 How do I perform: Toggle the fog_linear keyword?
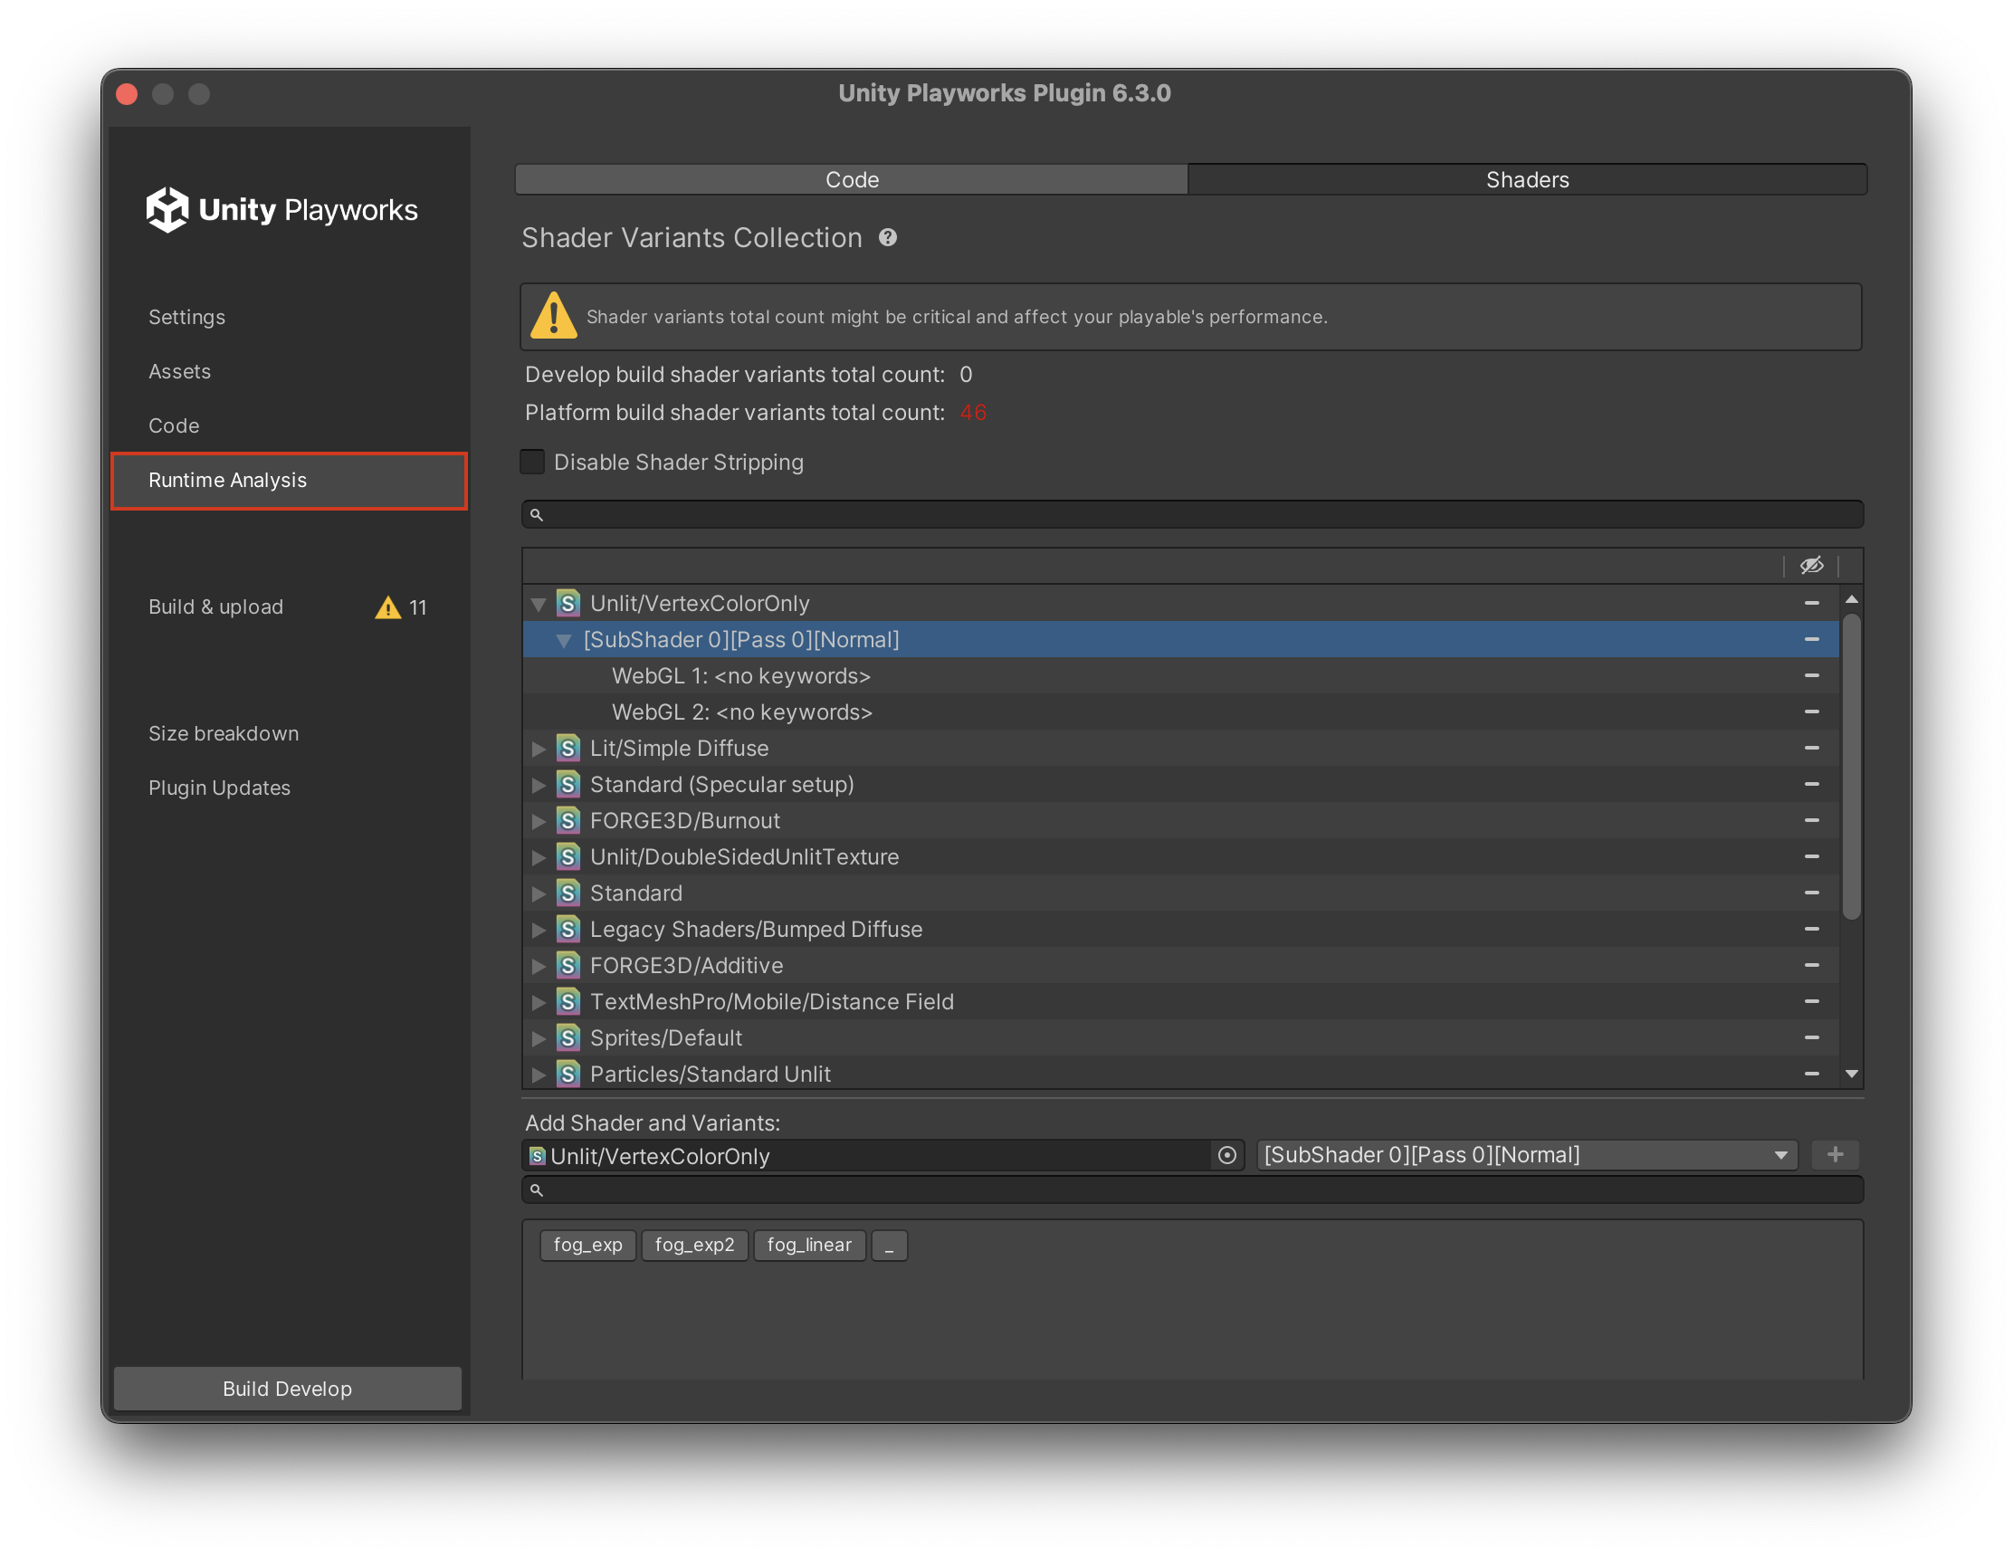pos(809,1246)
